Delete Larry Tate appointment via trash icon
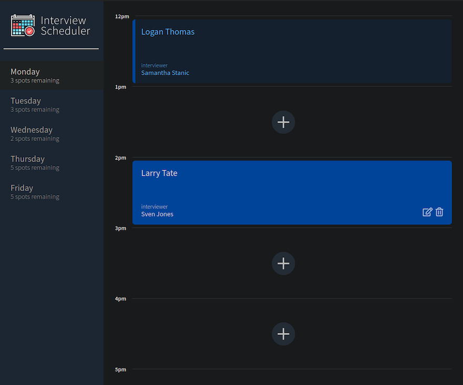 439,212
